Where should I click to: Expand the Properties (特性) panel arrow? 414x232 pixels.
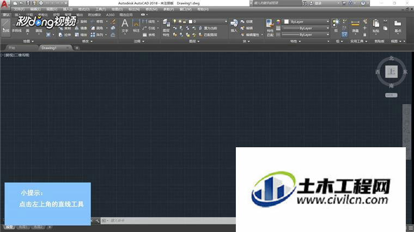300,41
